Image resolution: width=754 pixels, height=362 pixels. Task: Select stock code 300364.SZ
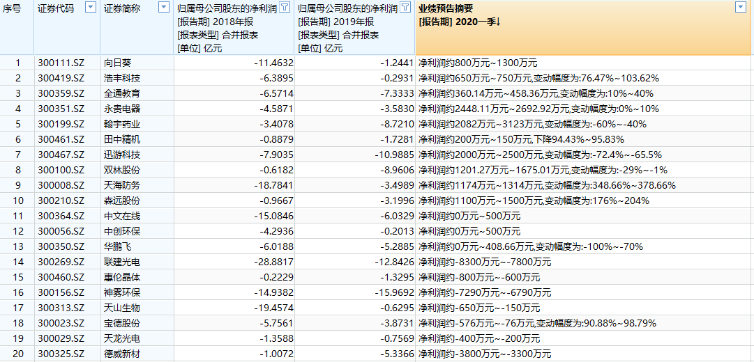(x=61, y=216)
